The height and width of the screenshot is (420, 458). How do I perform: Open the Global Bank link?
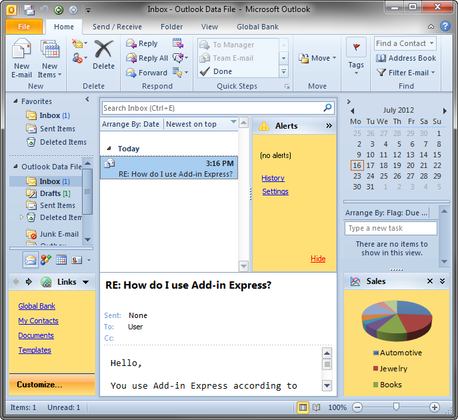(x=37, y=306)
